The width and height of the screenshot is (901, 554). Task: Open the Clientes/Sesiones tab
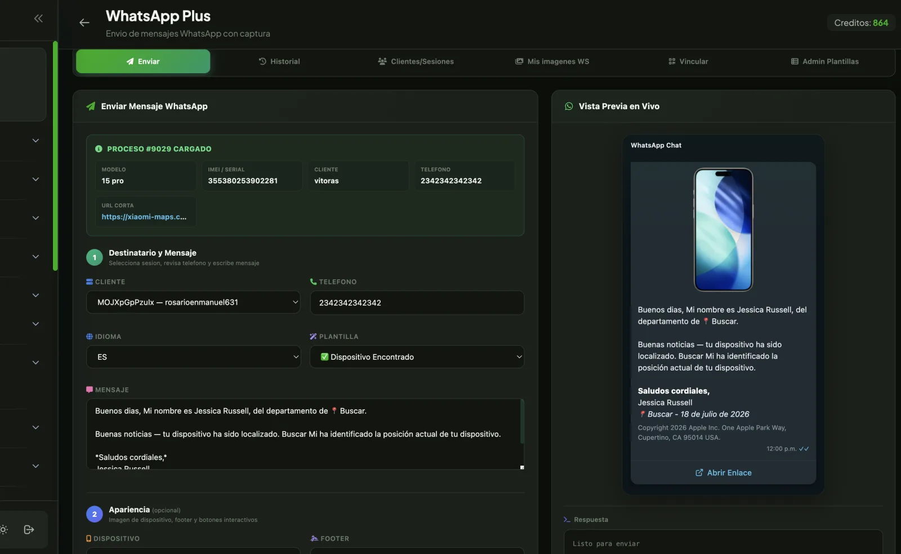(x=416, y=61)
